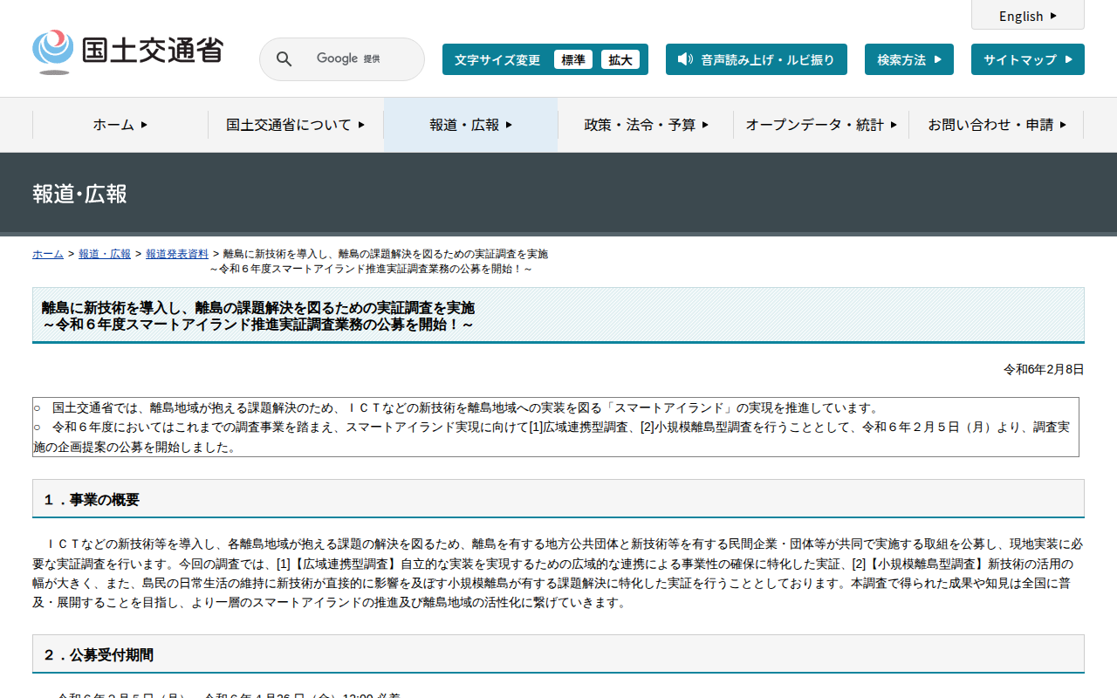
Task: Click the magnifying glass search icon
Action: tap(284, 59)
